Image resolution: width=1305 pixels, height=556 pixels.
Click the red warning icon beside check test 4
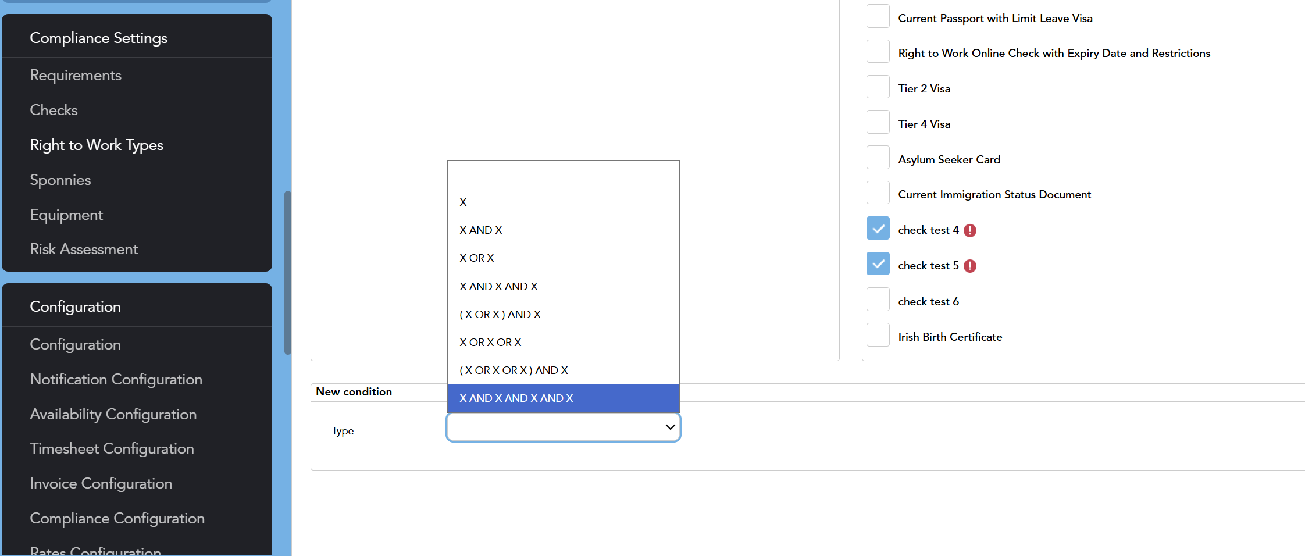tap(969, 231)
